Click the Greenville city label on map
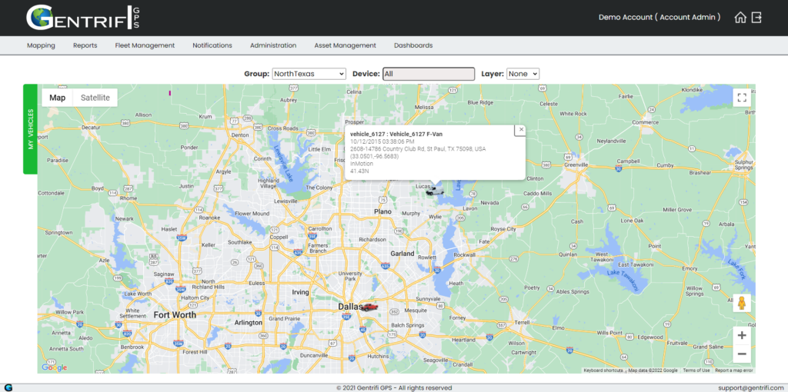Screen dimensions: 788x392 [576, 164]
